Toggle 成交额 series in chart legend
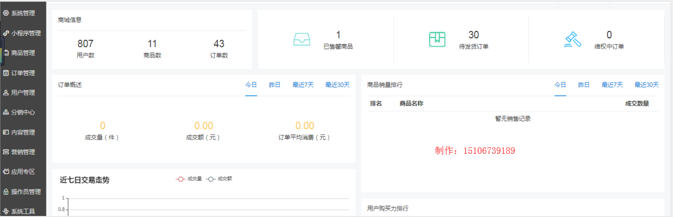 (x=219, y=179)
